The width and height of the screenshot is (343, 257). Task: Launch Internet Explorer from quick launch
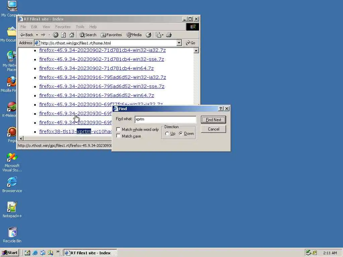point(35,253)
